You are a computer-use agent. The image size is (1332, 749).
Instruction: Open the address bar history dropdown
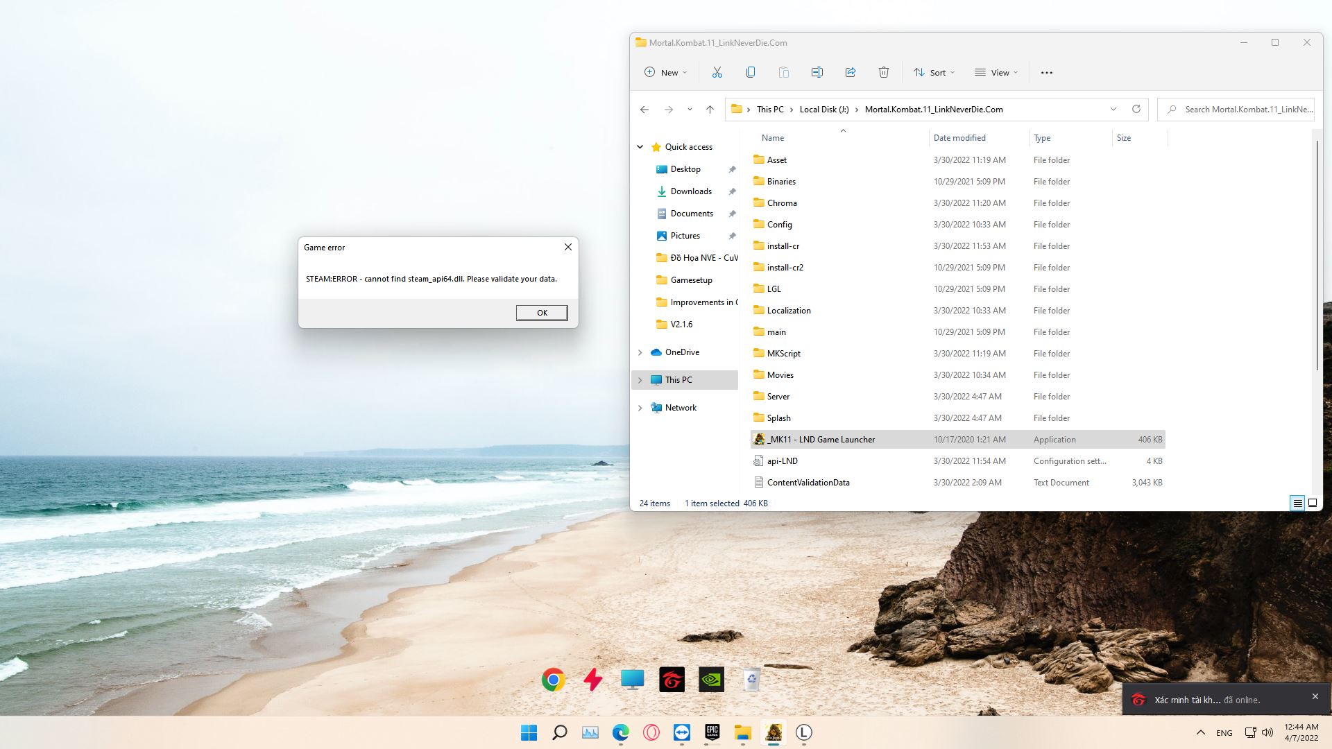tap(1113, 109)
